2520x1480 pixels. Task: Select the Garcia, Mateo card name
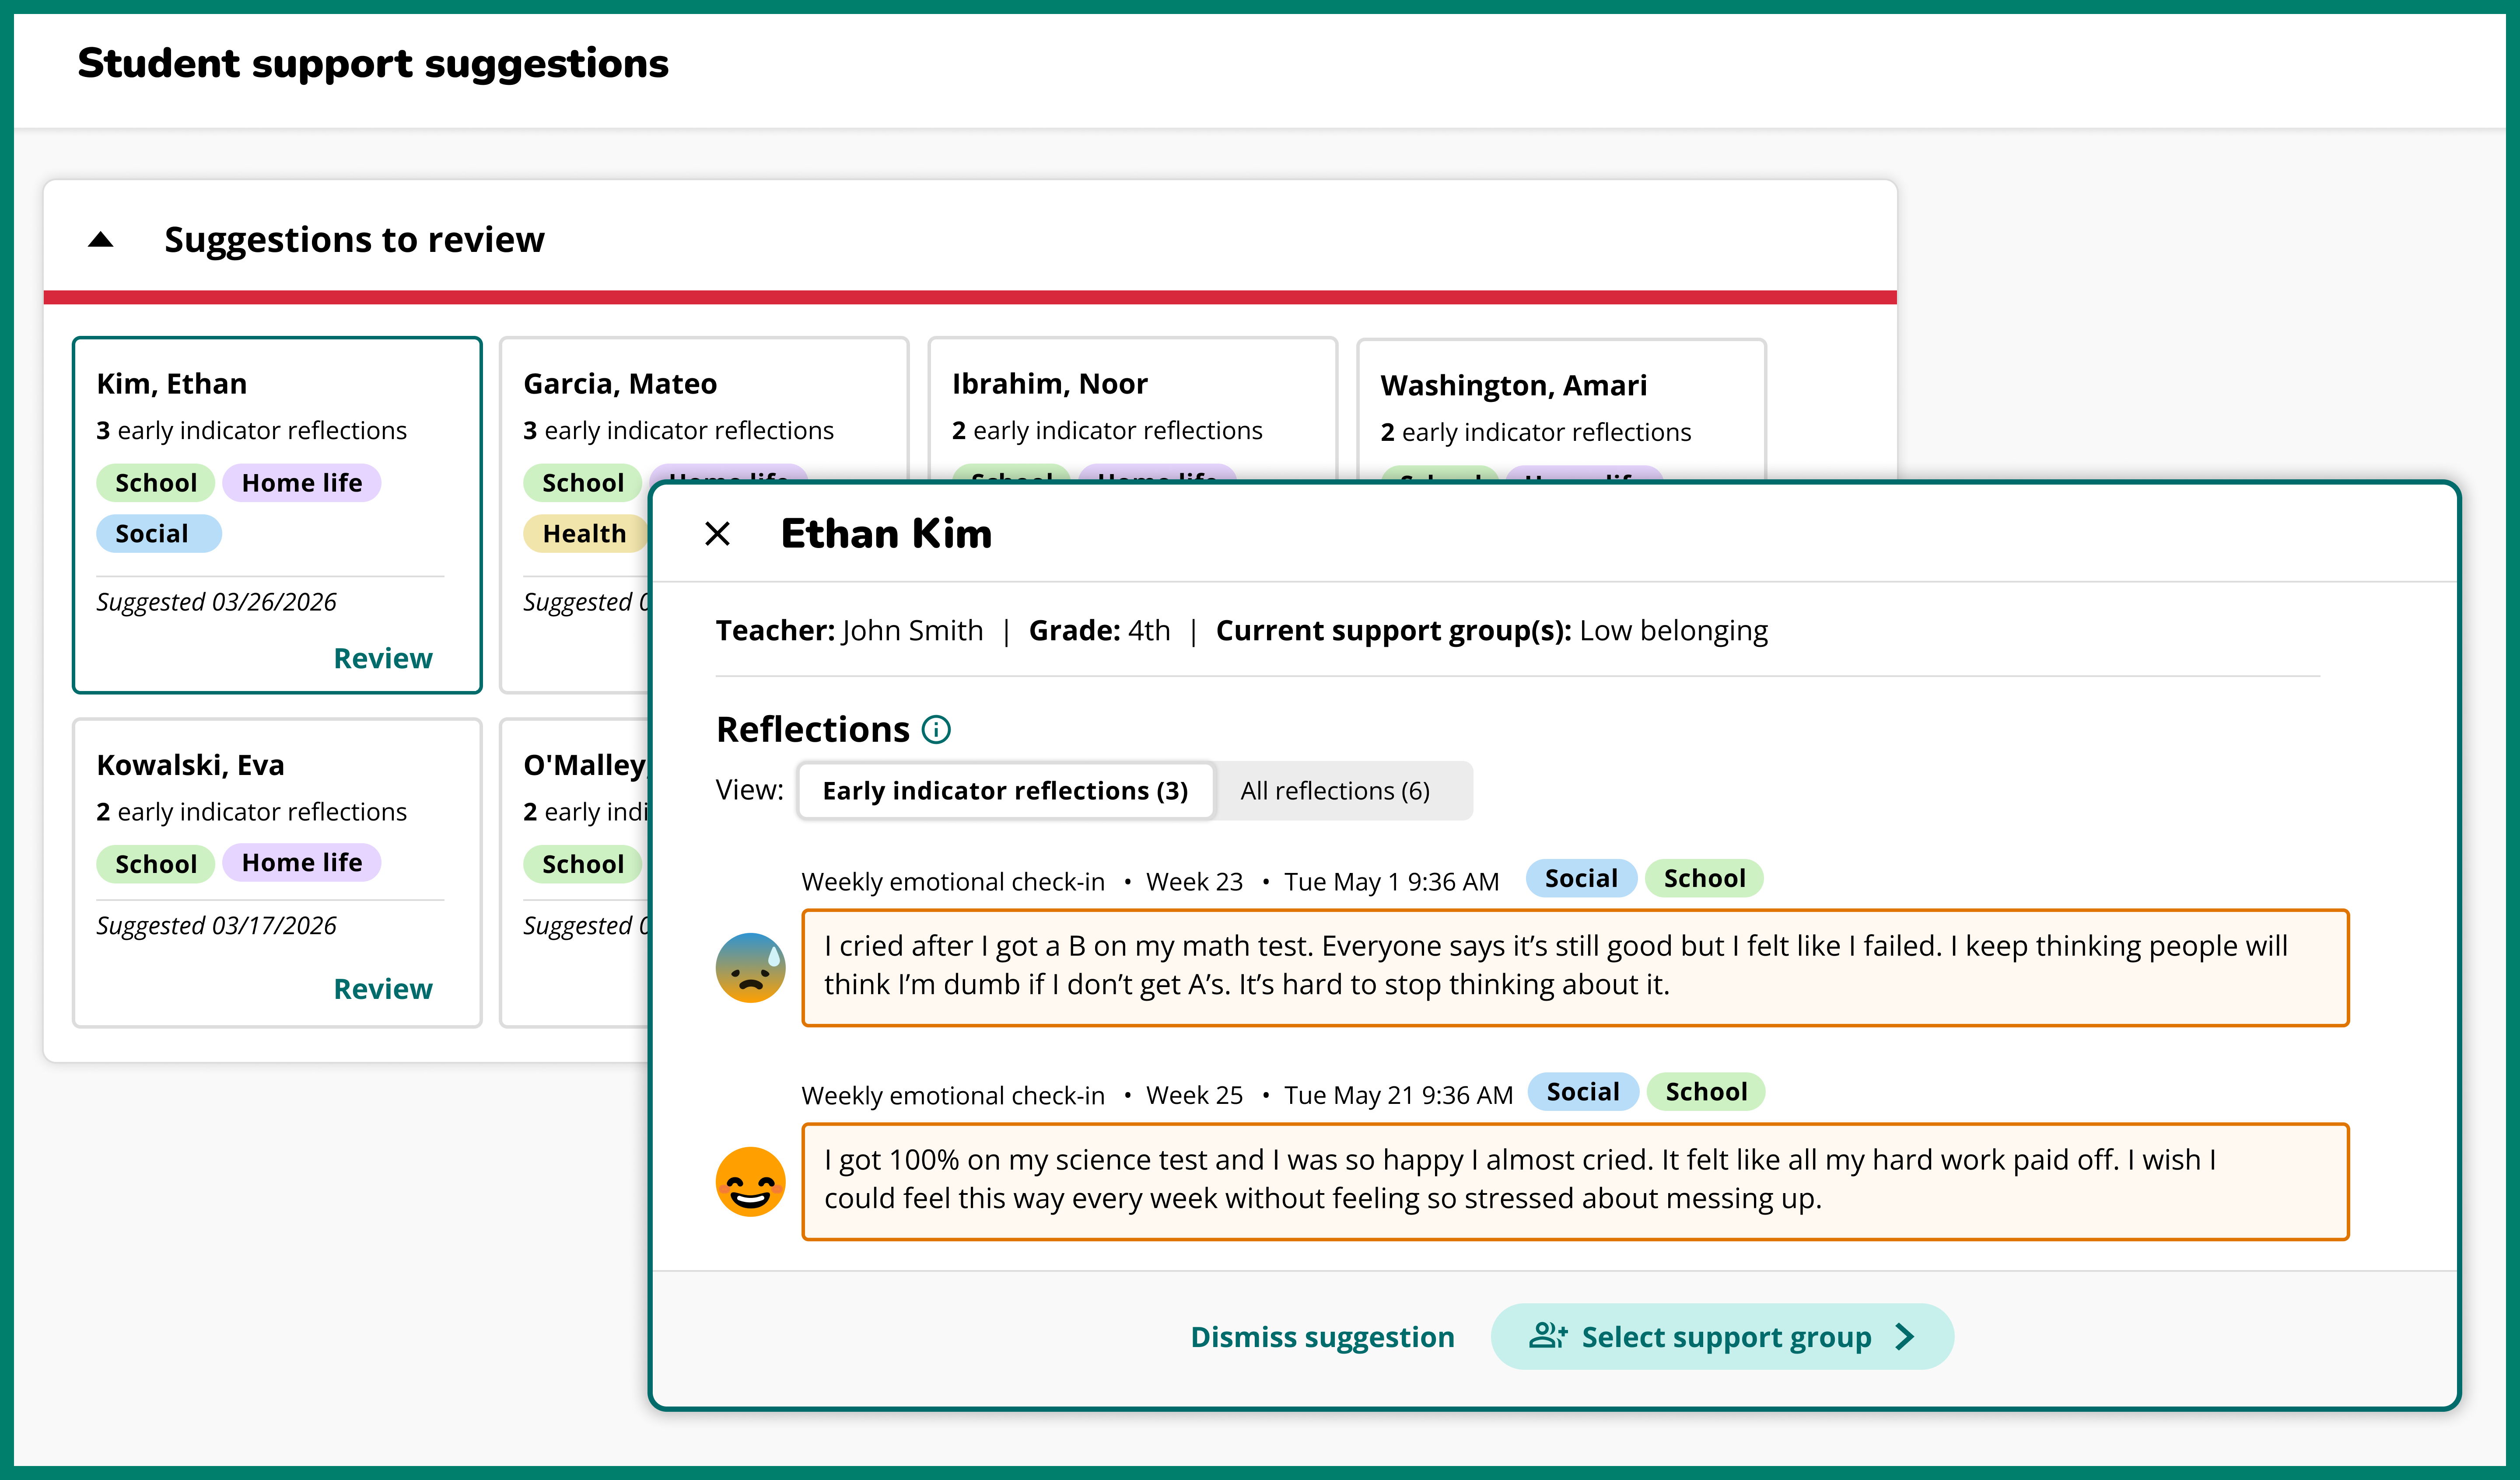[620, 384]
